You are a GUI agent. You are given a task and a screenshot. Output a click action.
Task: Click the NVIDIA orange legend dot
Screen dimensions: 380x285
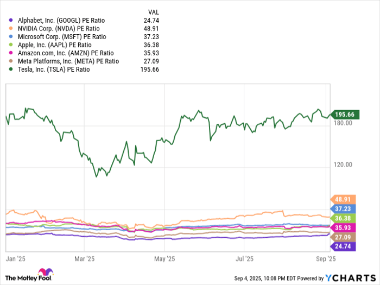click(11, 29)
